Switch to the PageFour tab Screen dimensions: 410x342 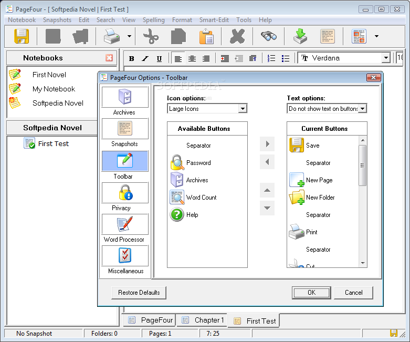[150, 320]
